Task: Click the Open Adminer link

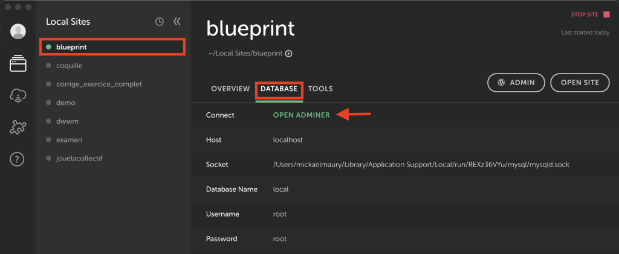Action: pos(302,115)
